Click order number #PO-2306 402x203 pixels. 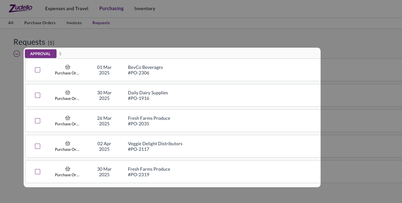[139, 73]
